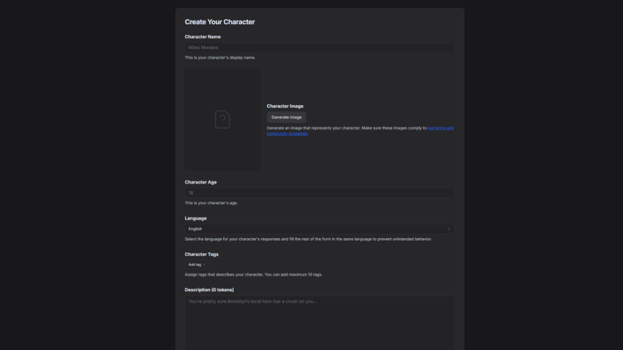Click the Language field label
Viewport: 623px width, 350px height.
click(x=195, y=218)
